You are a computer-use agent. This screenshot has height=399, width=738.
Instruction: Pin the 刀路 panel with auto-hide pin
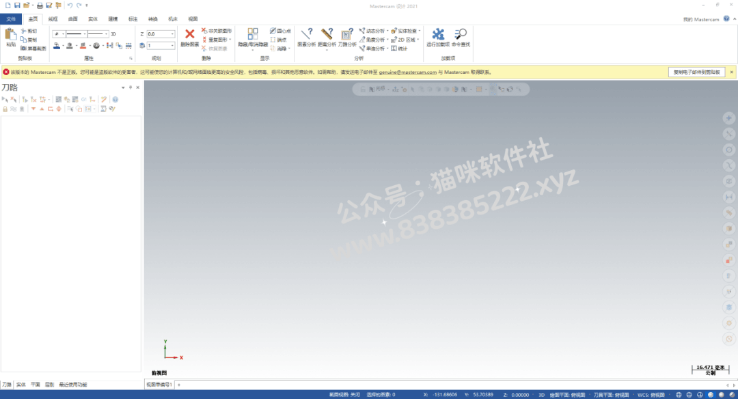tap(131, 87)
